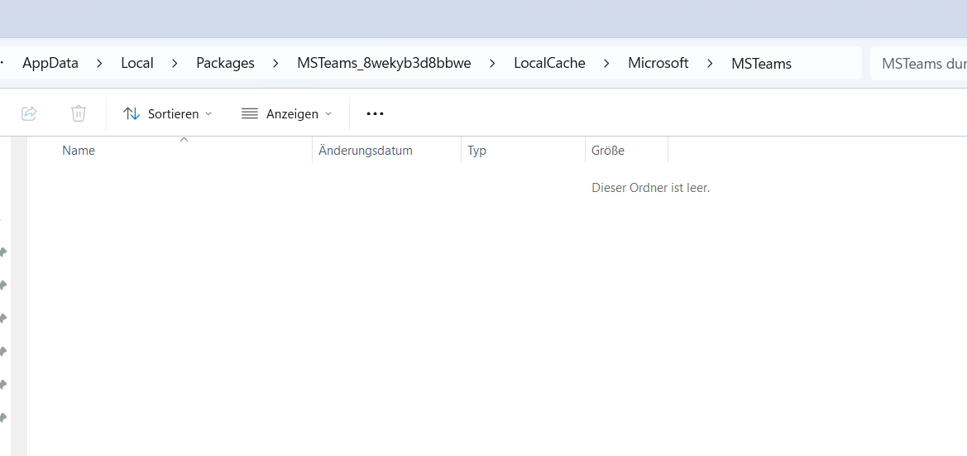Go to MSTeams_8wekyb3d8bbwe breadcrumb folder
This screenshot has width=967, height=456.
click(384, 63)
